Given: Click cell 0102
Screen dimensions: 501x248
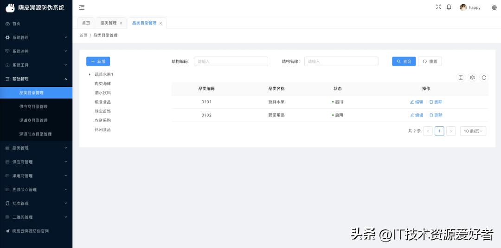Looking at the screenshot, I should click(206, 115).
